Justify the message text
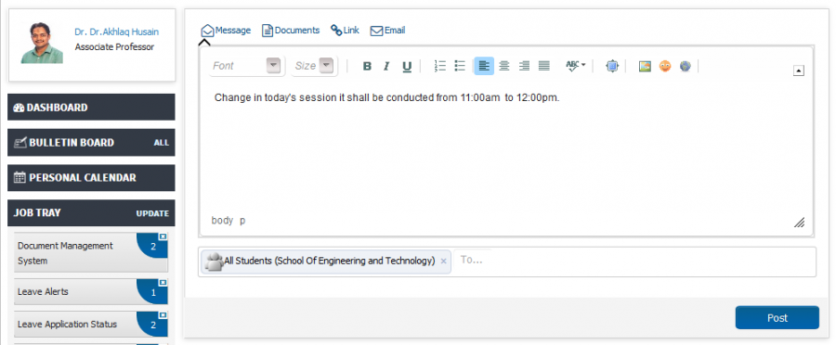The width and height of the screenshot is (836, 345). tap(543, 66)
